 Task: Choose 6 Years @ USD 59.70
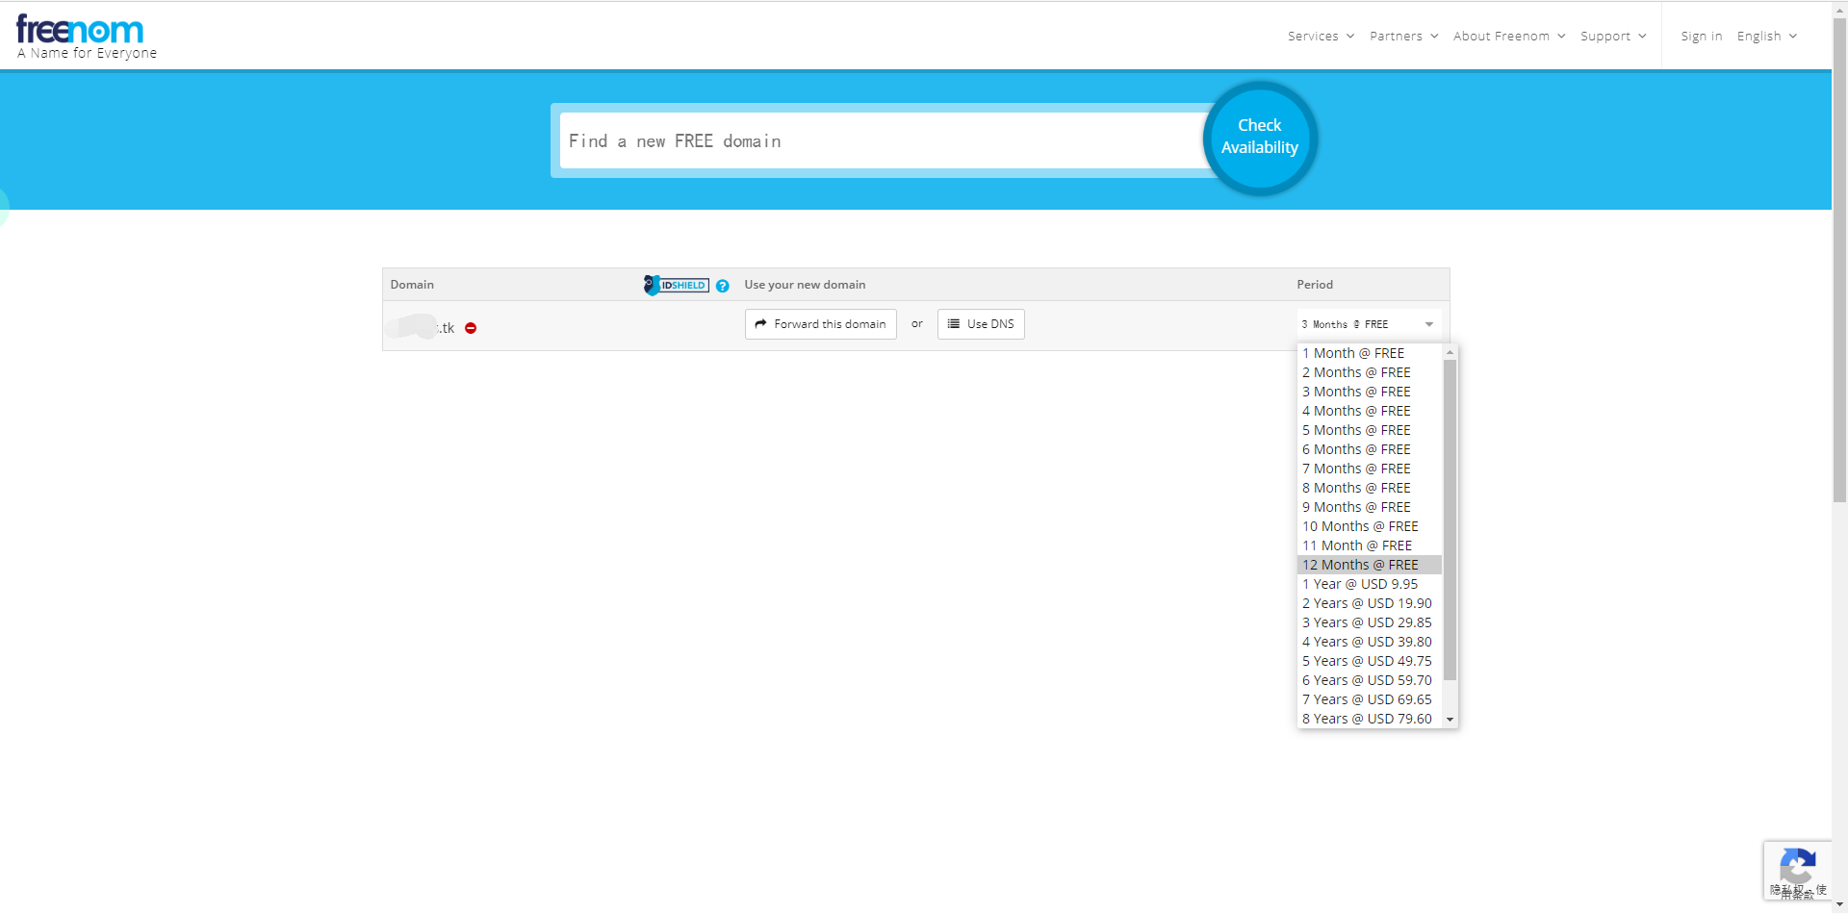pos(1370,680)
